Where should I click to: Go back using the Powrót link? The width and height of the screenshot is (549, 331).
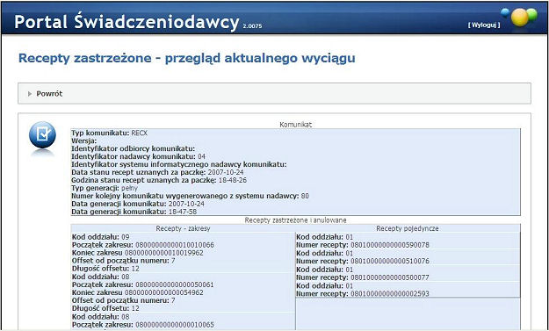(x=49, y=94)
